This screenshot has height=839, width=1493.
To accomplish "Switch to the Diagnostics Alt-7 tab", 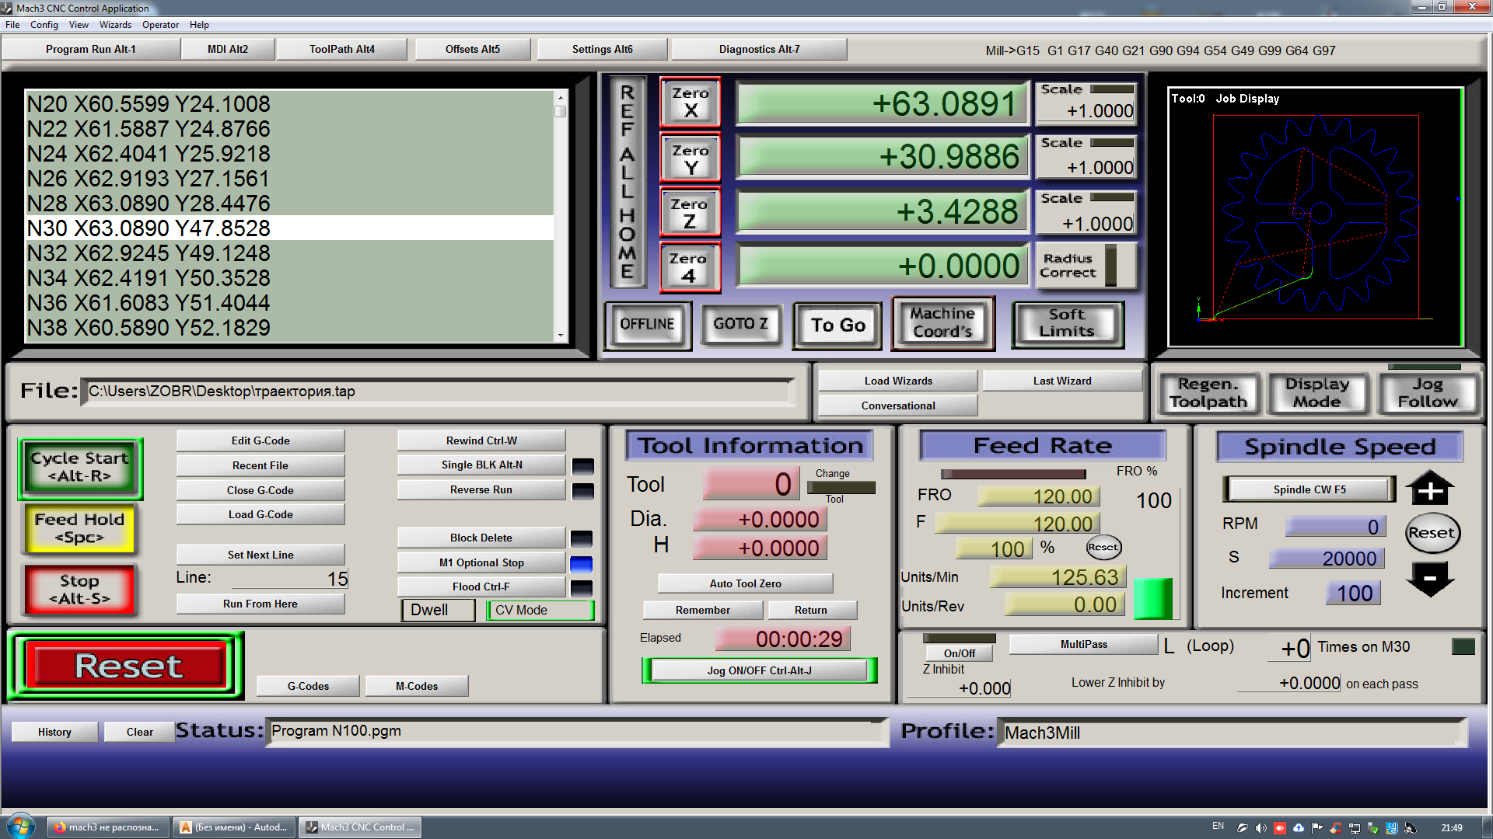I will pos(759,49).
